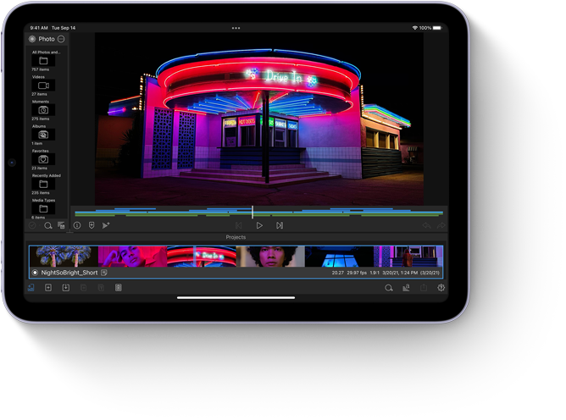566x420 pixels.
Task: Click the iPad home indicator bar
Action: coord(236,298)
